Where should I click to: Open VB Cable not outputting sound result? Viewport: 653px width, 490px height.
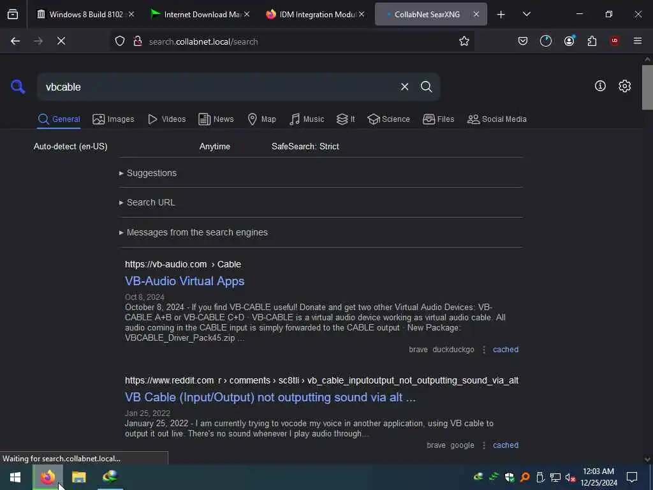coord(270,397)
